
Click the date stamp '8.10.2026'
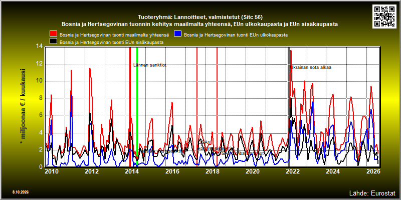coord(20,192)
